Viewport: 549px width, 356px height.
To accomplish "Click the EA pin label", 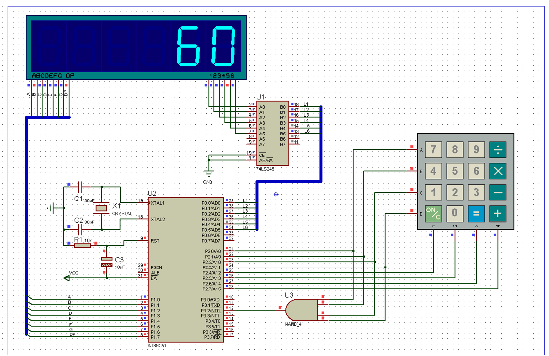I will pos(154,278).
